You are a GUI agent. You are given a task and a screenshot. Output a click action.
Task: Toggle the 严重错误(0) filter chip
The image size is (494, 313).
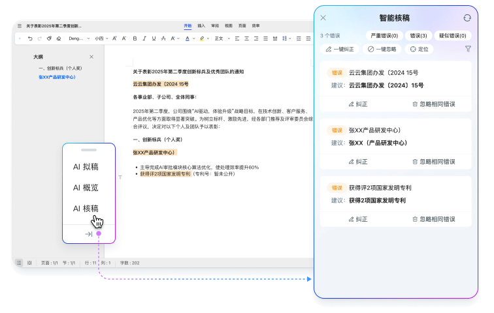[384, 35]
